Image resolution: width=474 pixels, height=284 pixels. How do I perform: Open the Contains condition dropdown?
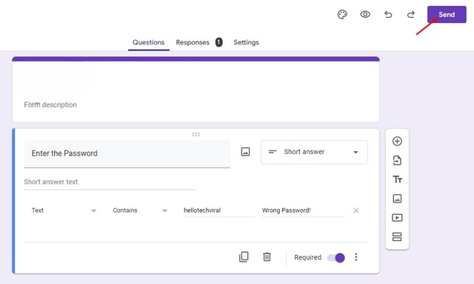[x=140, y=211]
